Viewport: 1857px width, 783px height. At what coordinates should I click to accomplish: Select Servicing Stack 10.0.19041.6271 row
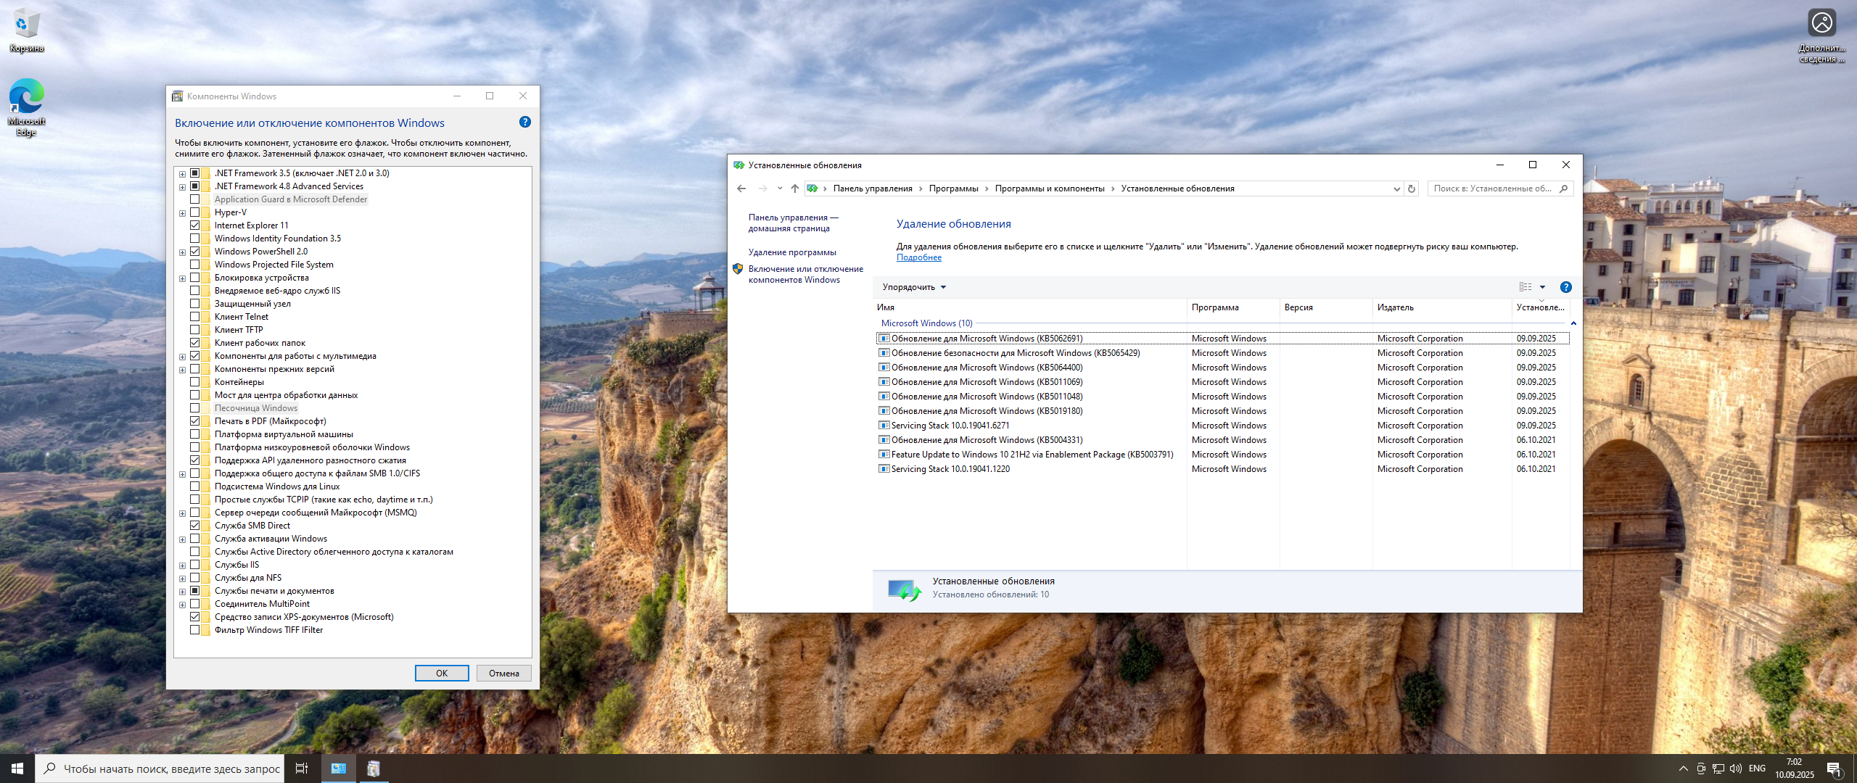pyautogui.click(x=1222, y=426)
